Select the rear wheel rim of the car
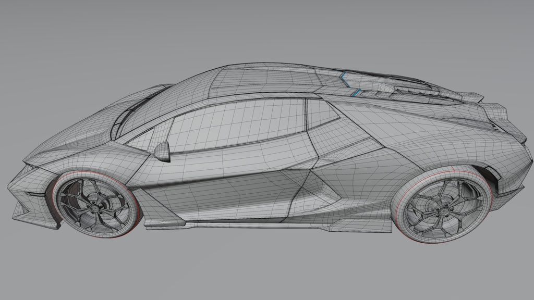The image size is (534, 300). 444,211
